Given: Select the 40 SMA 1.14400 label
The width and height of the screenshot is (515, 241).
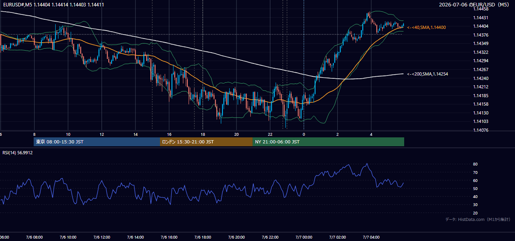Looking at the screenshot, I should click(x=426, y=27).
